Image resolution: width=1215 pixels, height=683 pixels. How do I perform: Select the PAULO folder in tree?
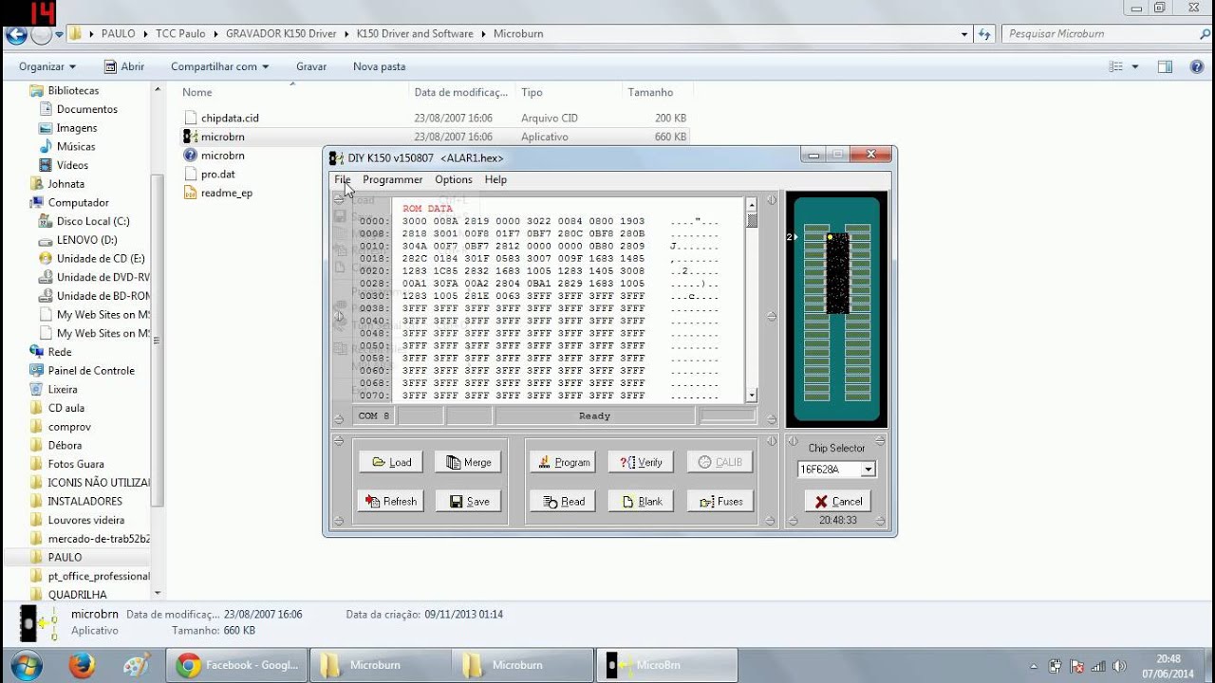65,557
